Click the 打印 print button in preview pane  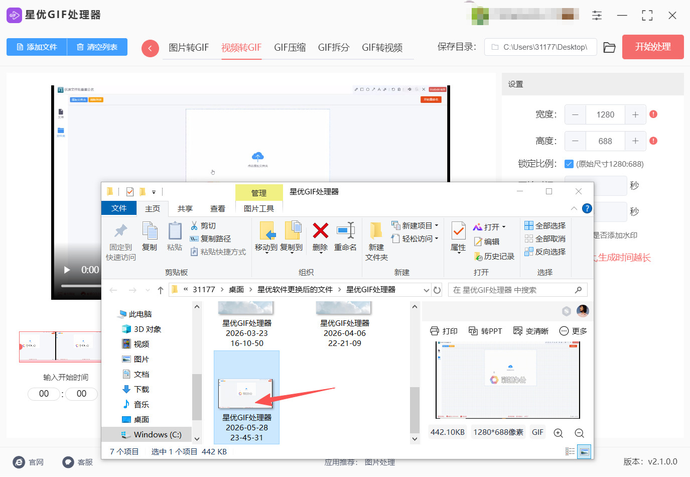click(x=444, y=331)
